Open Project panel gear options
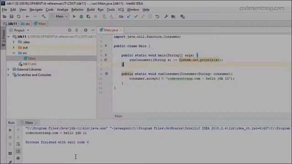This screenshot has width=292, height=164. point(85,30)
